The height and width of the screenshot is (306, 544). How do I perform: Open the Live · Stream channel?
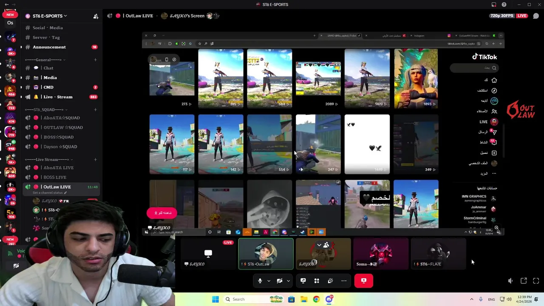tap(61, 97)
